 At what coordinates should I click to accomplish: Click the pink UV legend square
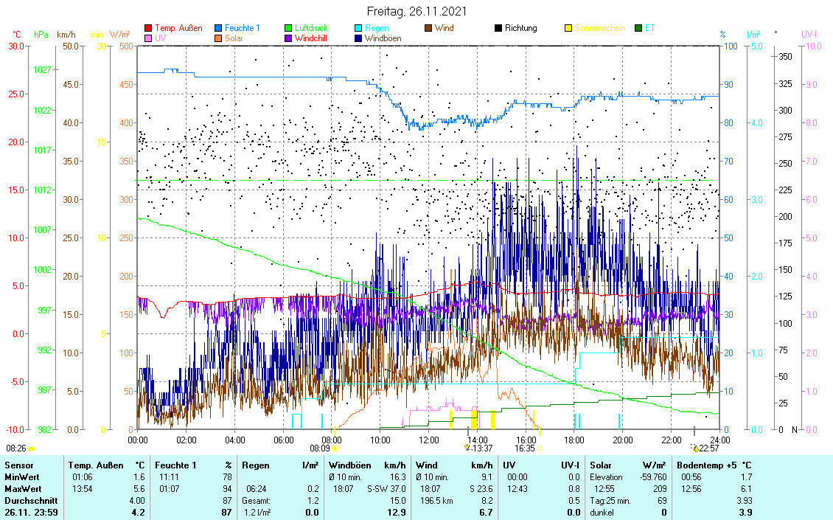coord(148,38)
